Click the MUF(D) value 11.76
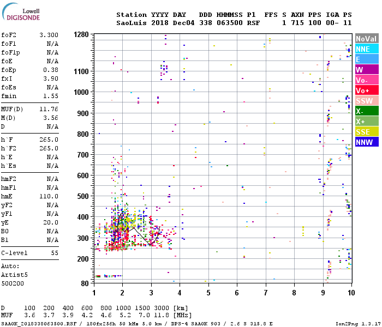The image size is (382, 327). click(49, 109)
